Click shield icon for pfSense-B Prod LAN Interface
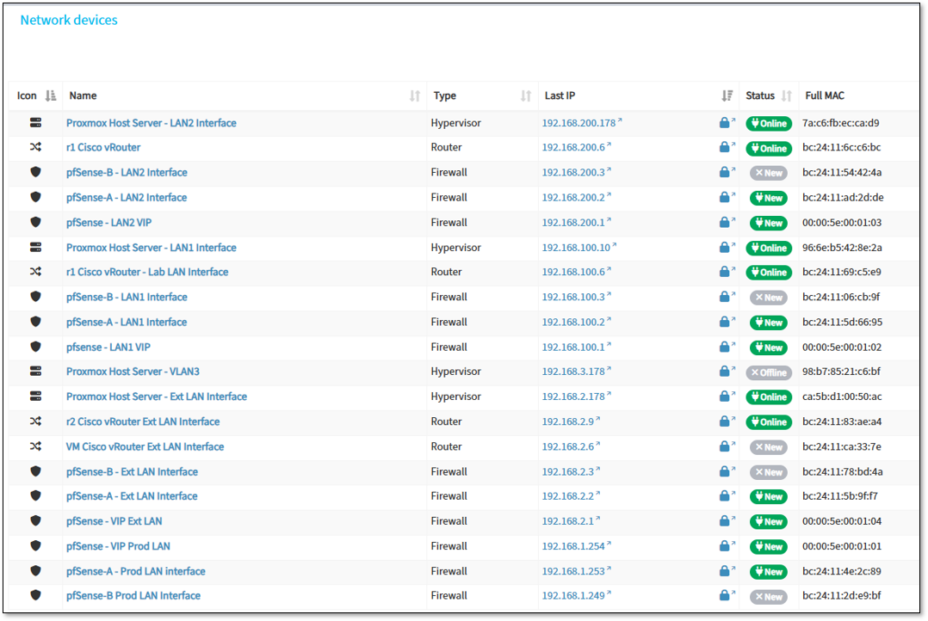 (35, 595)
